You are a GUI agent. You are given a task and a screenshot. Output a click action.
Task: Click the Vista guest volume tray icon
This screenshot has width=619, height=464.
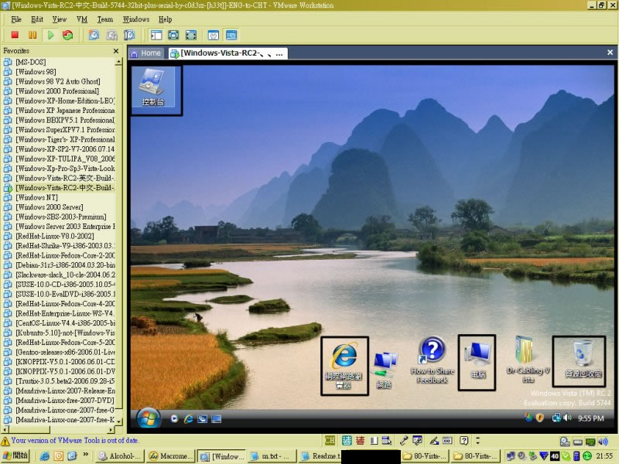coord(567,418)
